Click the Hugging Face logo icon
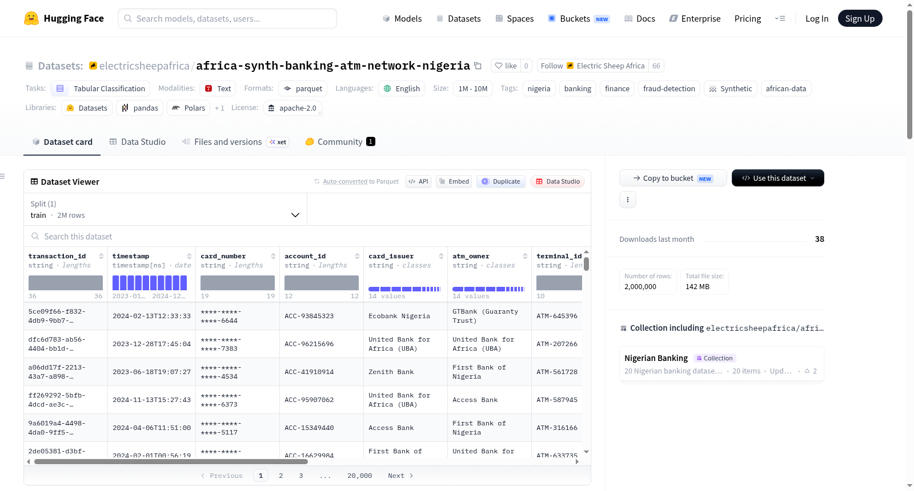The image size is (914, 491). 31,18
